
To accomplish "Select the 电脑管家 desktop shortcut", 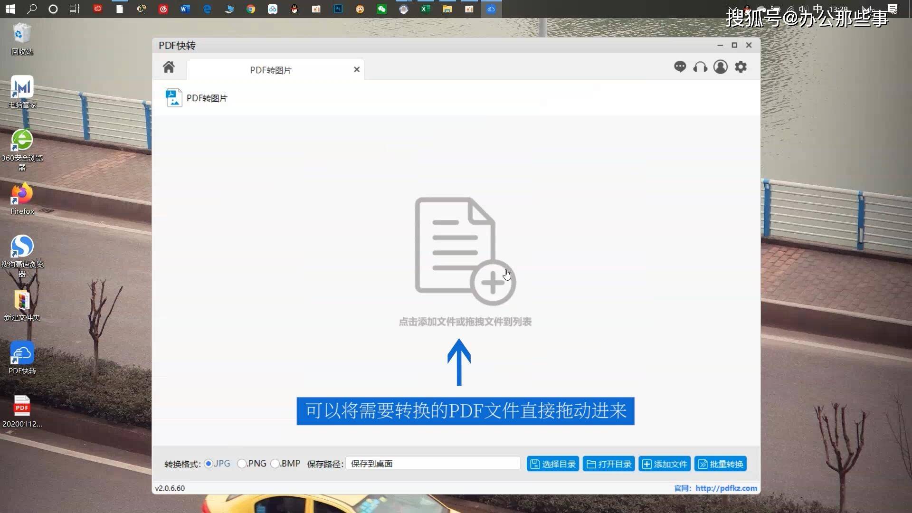I will 22,92.
